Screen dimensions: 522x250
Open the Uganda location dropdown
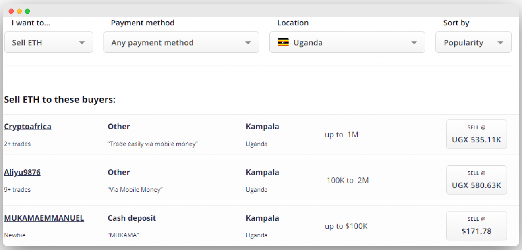pyautogui.click(x=347, y=42)
